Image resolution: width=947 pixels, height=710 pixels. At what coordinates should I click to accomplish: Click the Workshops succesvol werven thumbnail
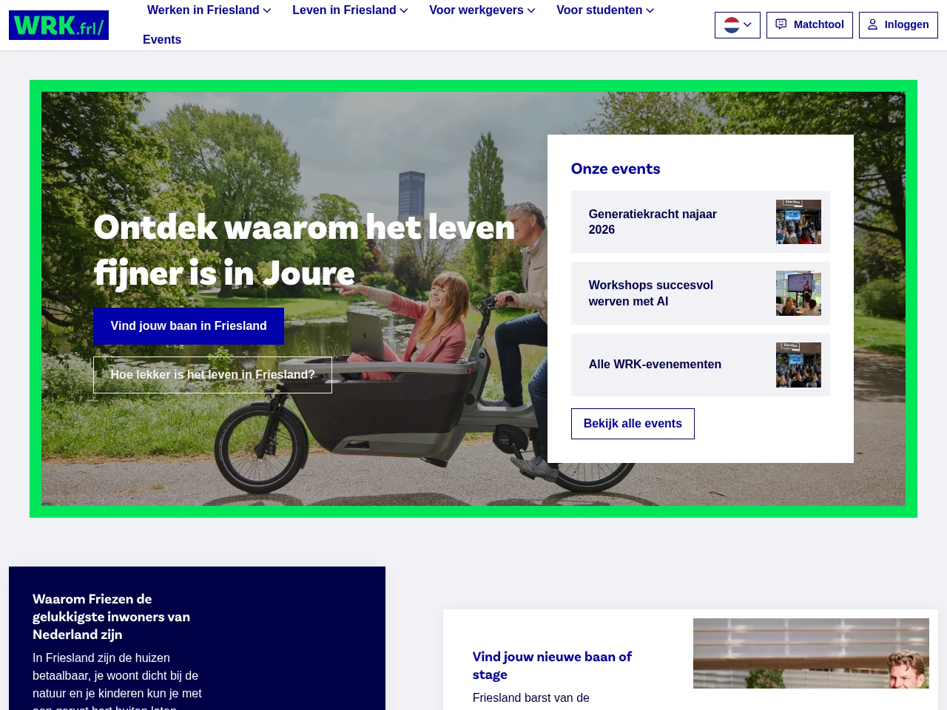[798, 294]
